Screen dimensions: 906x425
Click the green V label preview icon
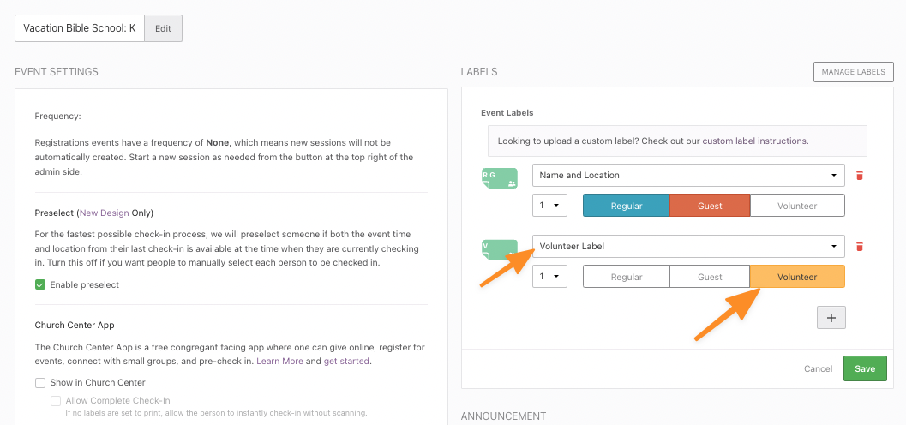499,250
